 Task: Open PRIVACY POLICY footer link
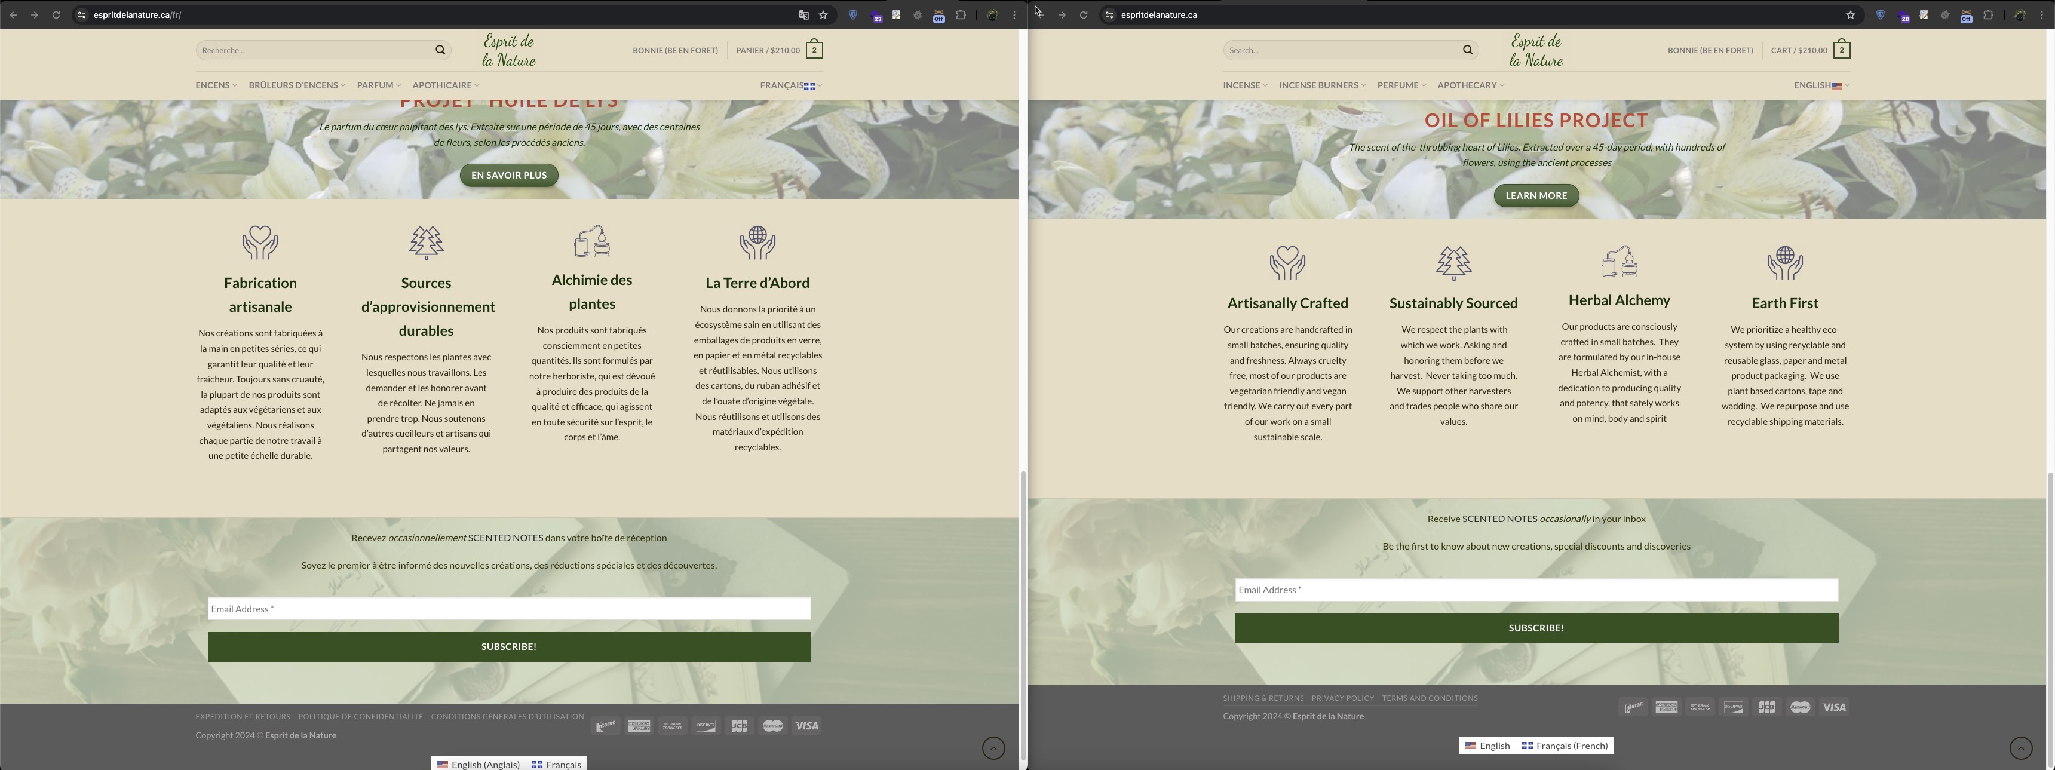[1342, 698]
